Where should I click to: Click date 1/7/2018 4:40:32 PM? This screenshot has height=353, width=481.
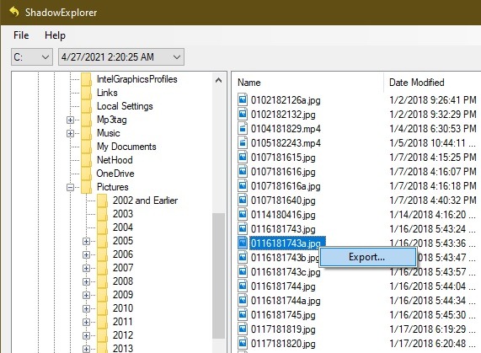pos(433,201)
